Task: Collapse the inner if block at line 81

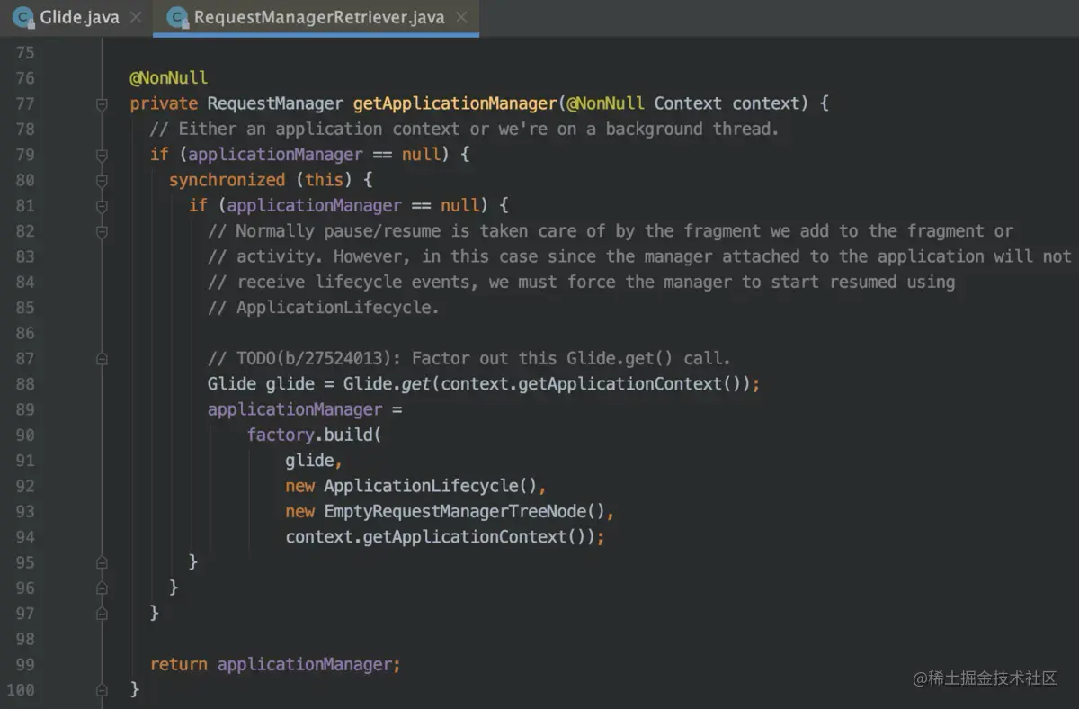Action: 102,206
